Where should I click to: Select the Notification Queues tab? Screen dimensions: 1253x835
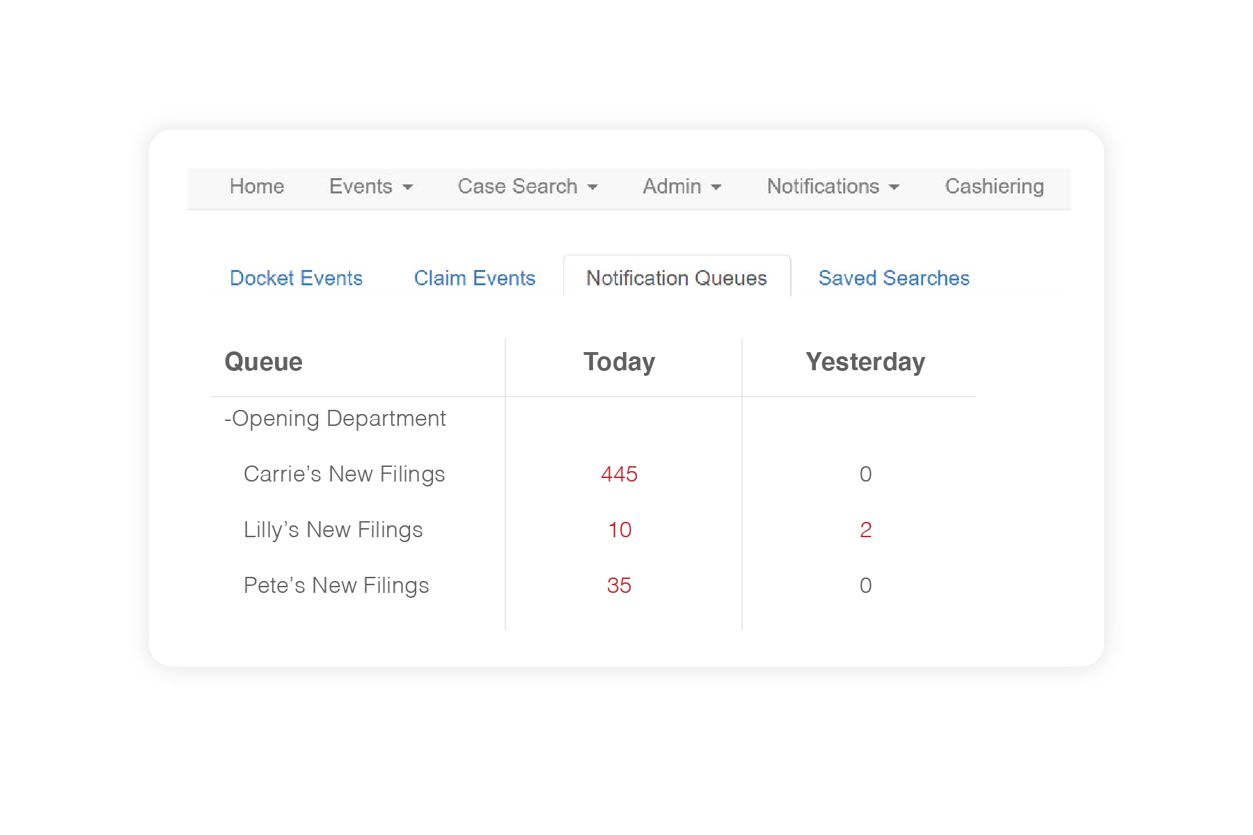point(676,278)
